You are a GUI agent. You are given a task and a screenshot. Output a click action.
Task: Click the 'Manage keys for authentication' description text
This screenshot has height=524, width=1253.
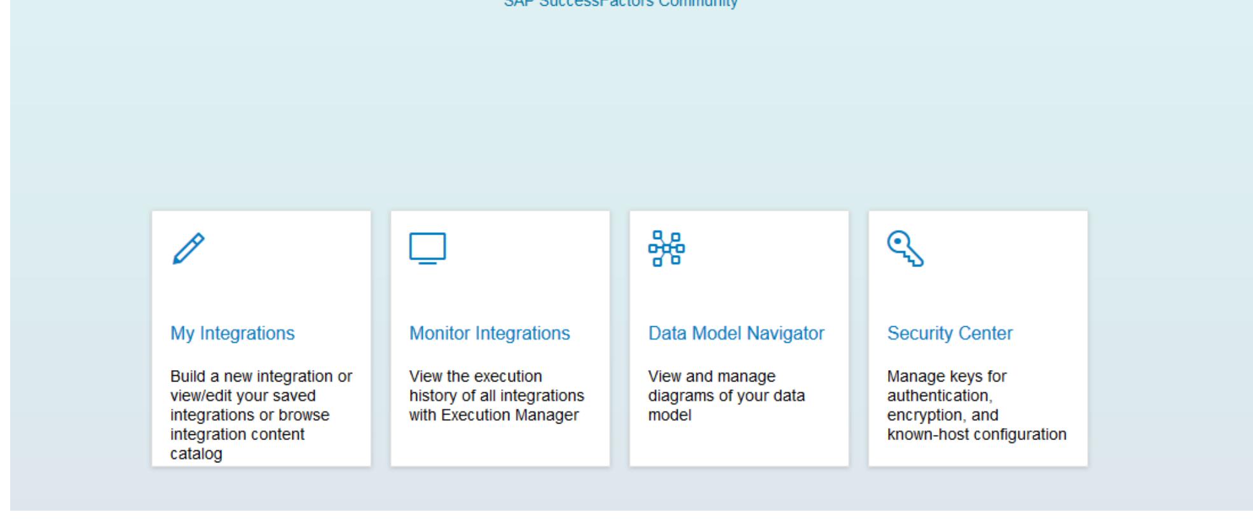[x=947, y=376]
